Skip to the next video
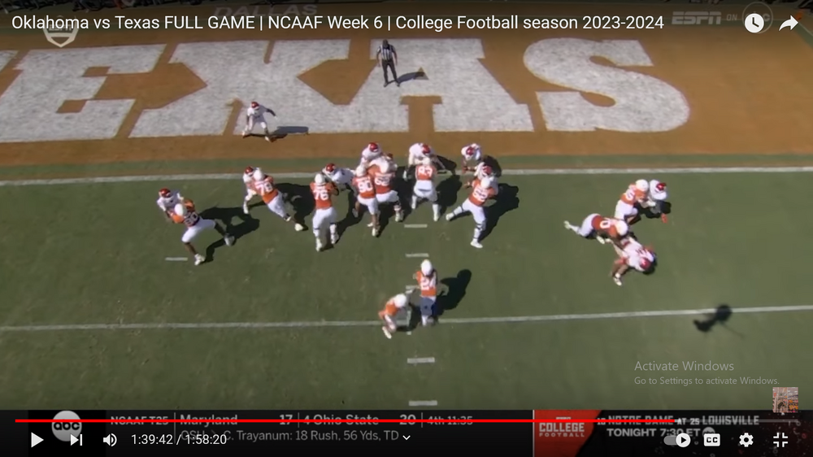 76,440
